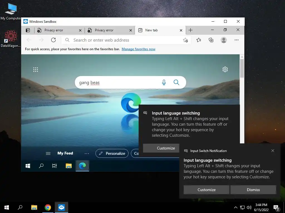Refresh the page in Edge
Image resolution: width=285 pixels, height=213 pixels.
pos(53,40)
